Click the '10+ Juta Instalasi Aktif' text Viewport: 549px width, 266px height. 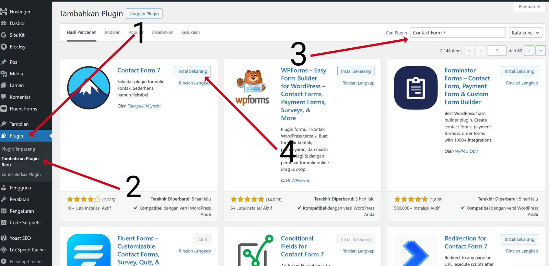(x=89, y=208)
